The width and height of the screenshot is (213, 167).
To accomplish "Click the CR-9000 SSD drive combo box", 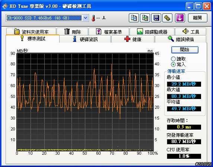I will coord(47,18).
